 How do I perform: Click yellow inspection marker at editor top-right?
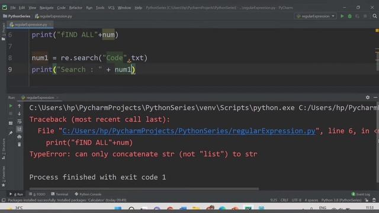coord(377,30)
